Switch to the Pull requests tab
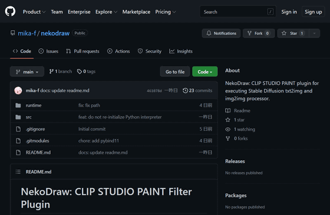Screen dimensions: 330x215 click(82, 51)
